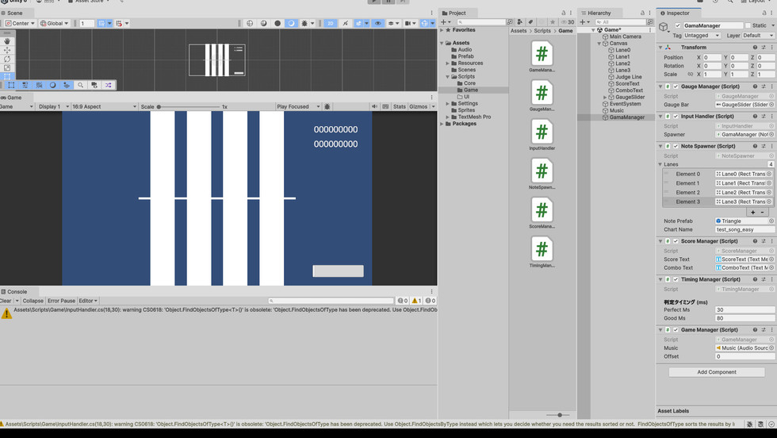
Task: Select the Prefab folder in Project
Action: (465, 56)
